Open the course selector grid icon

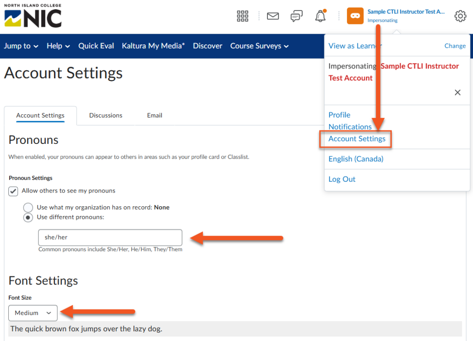tap(243, 16)
